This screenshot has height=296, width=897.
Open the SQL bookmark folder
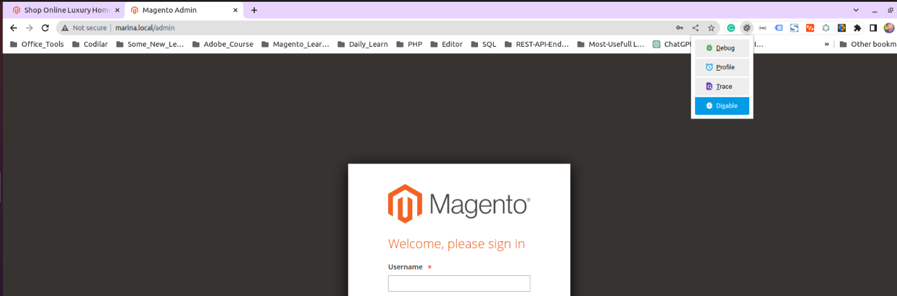(x=483, y=44)
